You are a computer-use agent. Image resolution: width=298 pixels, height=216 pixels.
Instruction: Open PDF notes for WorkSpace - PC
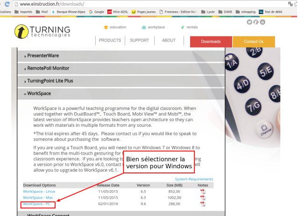pos(203,204)
